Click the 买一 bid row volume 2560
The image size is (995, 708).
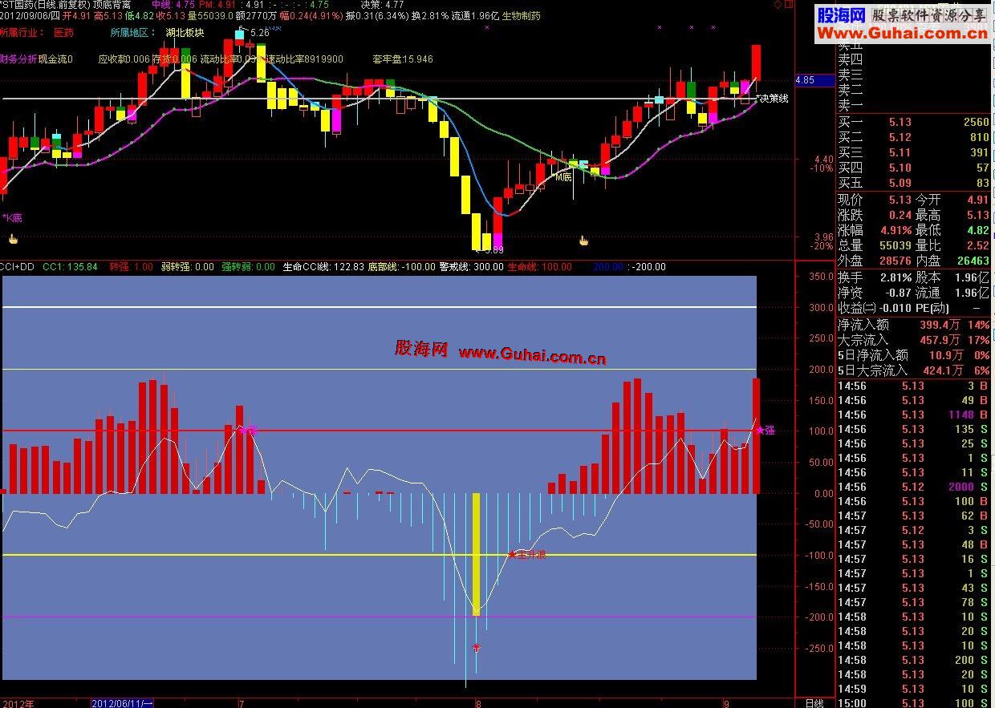pos(976,123)
